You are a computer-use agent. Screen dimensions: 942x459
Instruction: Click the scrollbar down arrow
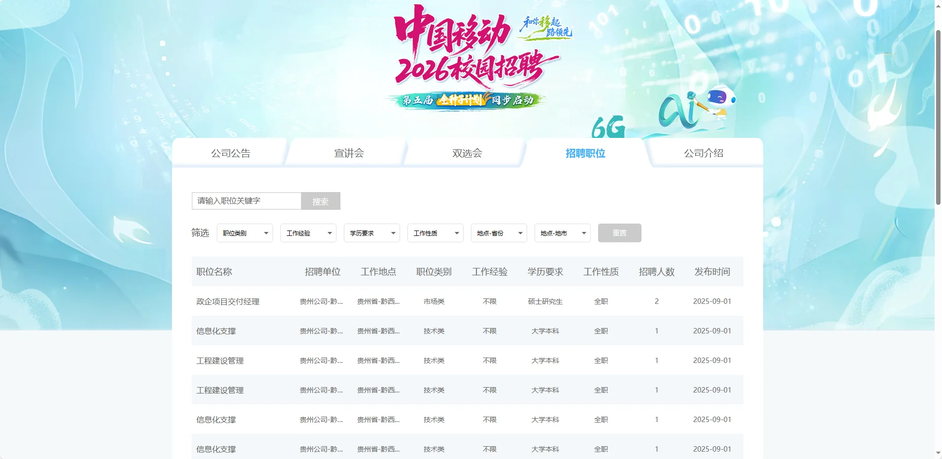click(938, 454)
